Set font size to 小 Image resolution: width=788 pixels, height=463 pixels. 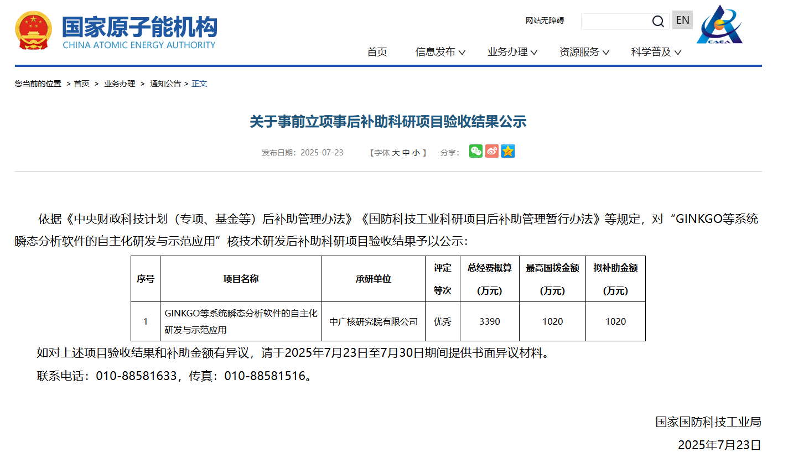pos(416,153)
